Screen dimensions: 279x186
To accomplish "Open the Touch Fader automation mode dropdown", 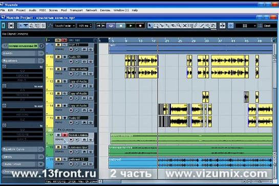I will click(64, 26).
